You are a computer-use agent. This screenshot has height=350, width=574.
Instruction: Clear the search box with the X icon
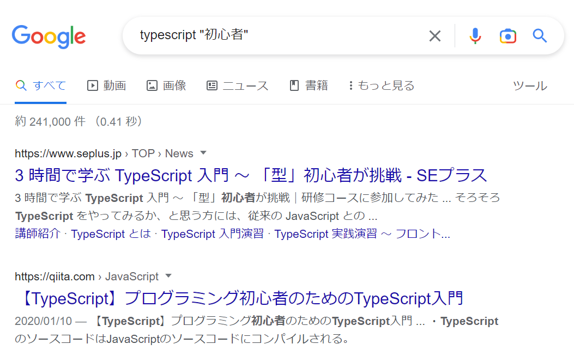[x=434, y=35]
